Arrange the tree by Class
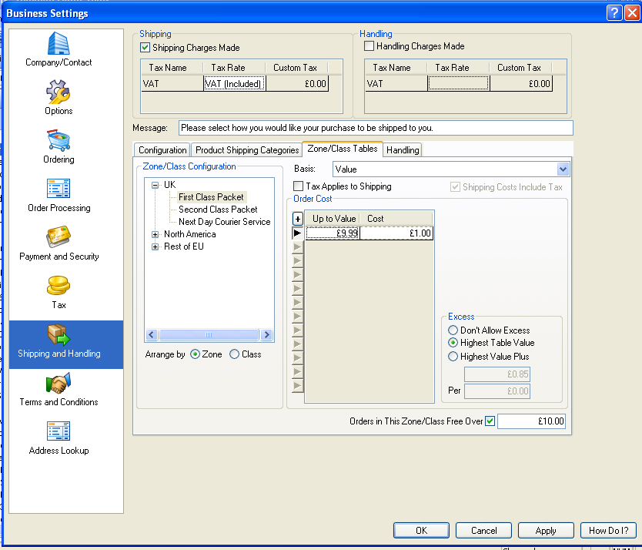Image resolution: width=642 pixels, height=550 pixels. click(235, 354)
